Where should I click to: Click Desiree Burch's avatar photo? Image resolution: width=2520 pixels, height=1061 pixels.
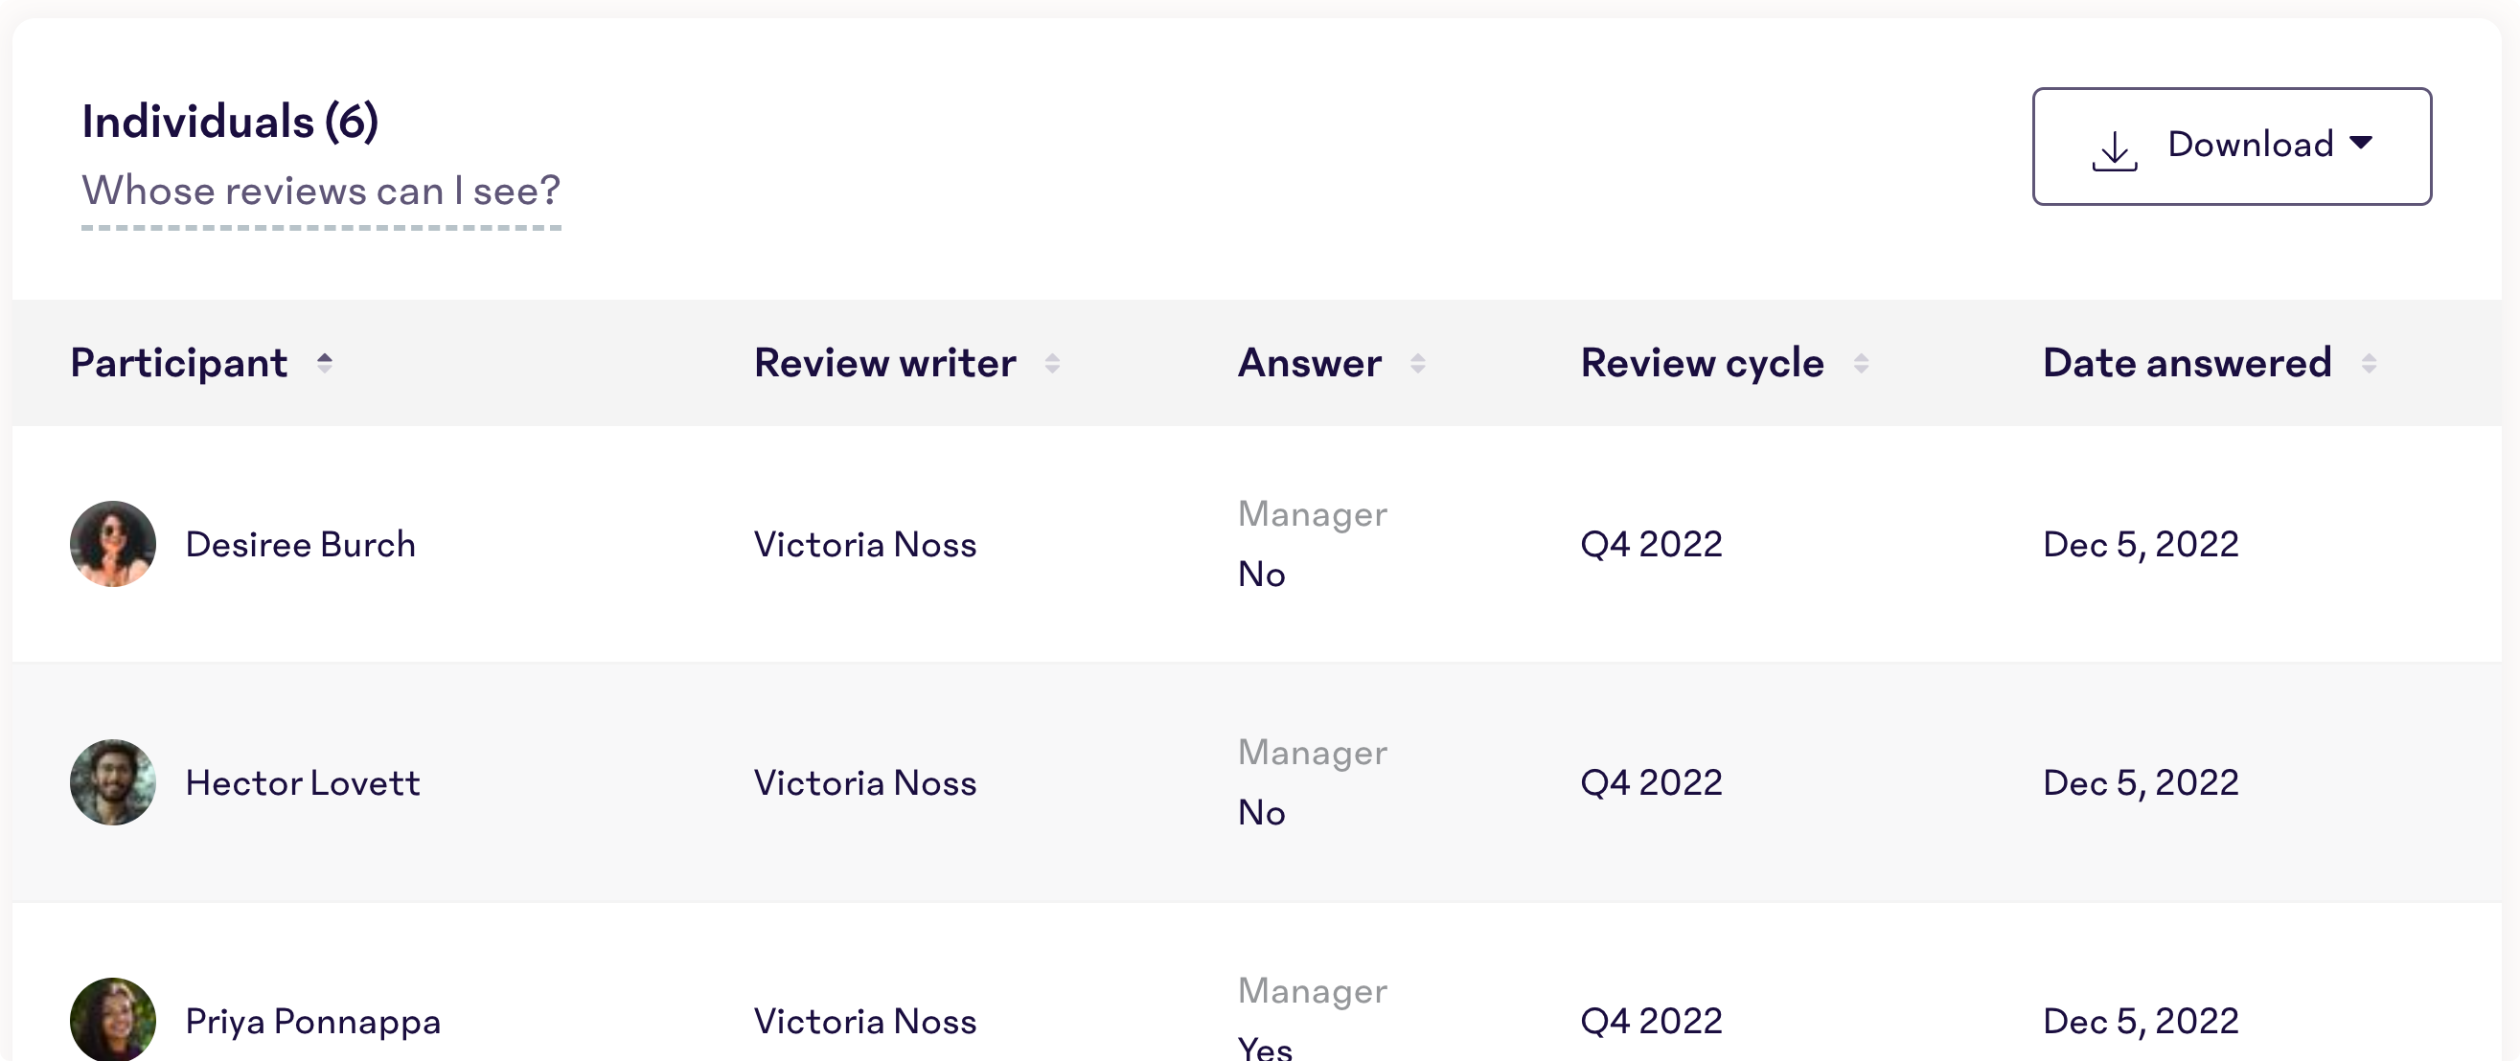point(112,544)
